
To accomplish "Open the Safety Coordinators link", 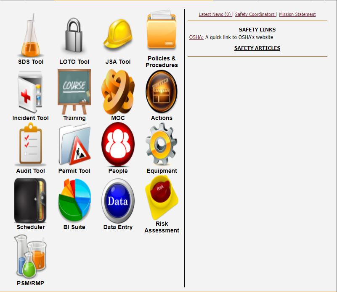I will (255, 14).
